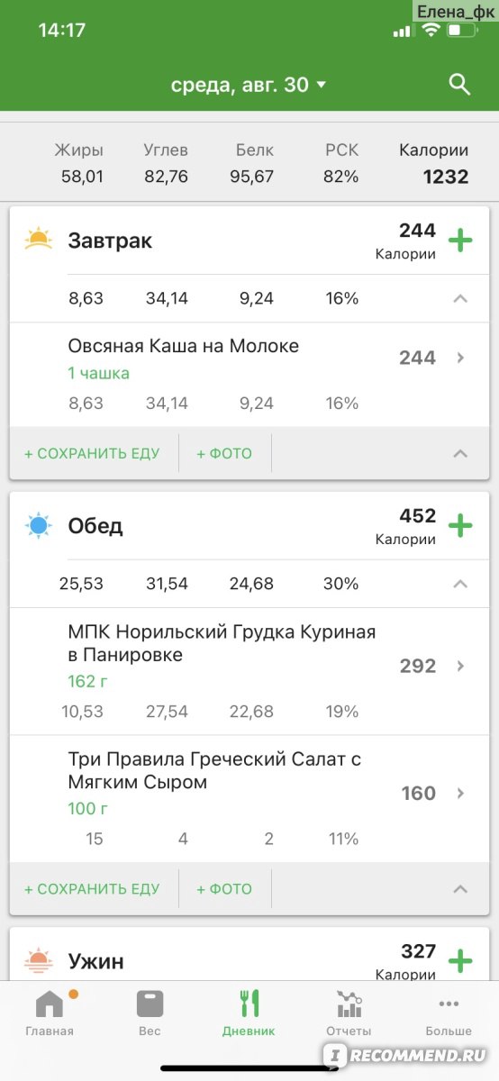Screen dimensions: 499x1081
Task: Open the Больше three-dots tab
Action: tap(449, 1013)
